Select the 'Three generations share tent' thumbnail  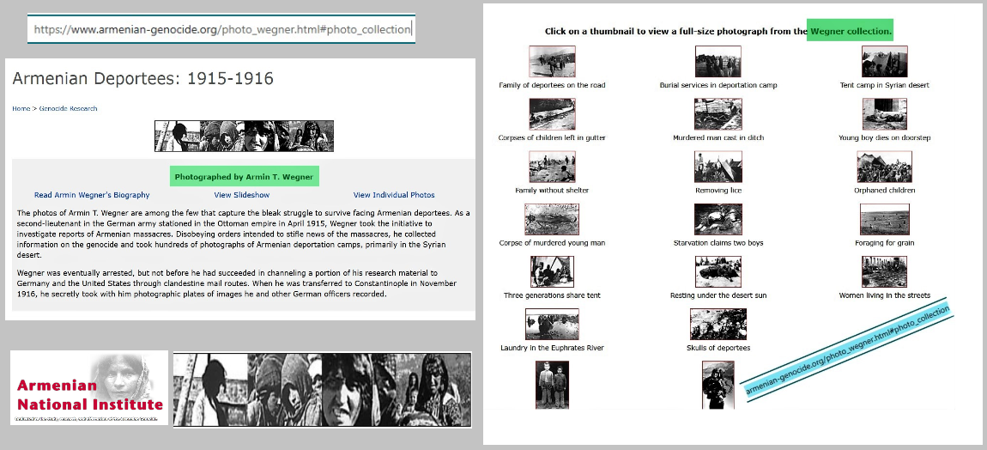pyautogui.click(x=552, y=272)
